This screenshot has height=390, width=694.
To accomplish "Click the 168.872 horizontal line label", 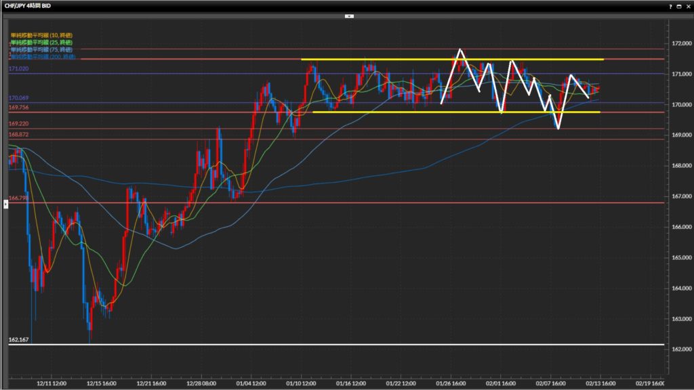I will click(19, 135).
